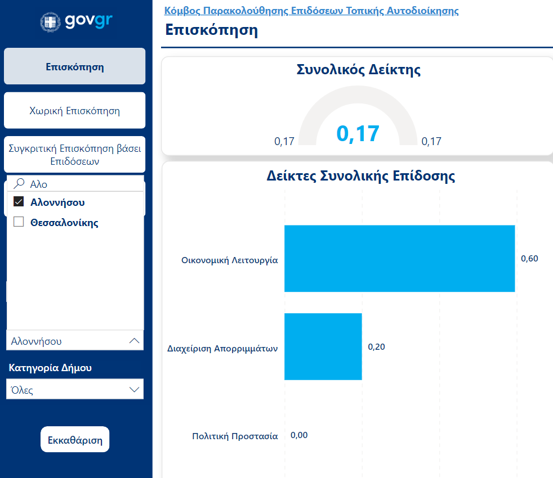Screen dimensions: 553x478
Task: Check the Θεσσαλονίκης checkbox
Action: point(19,222)
